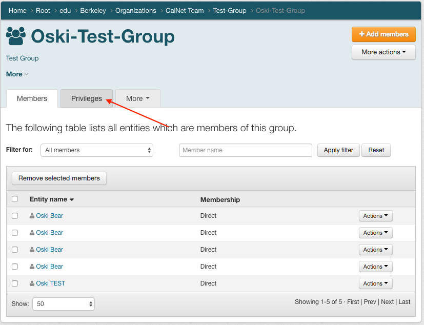Expand the All members filter dropdown

pos(97,150)
